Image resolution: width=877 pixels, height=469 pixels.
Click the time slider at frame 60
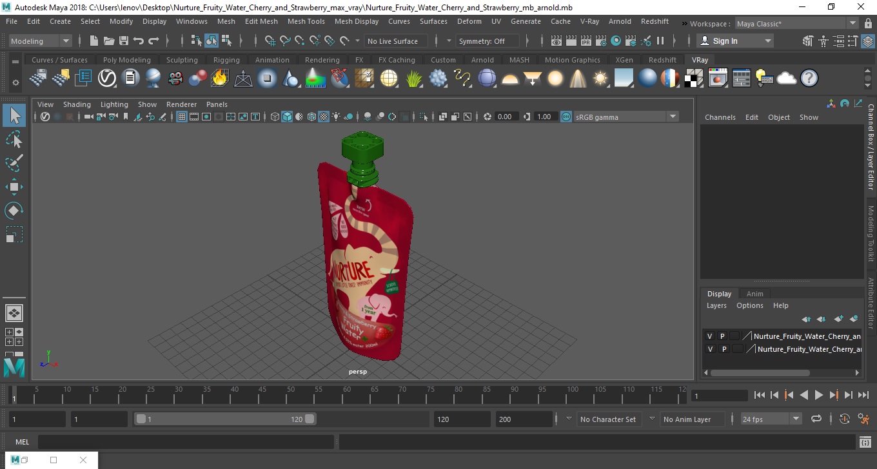tap(346, 394)
